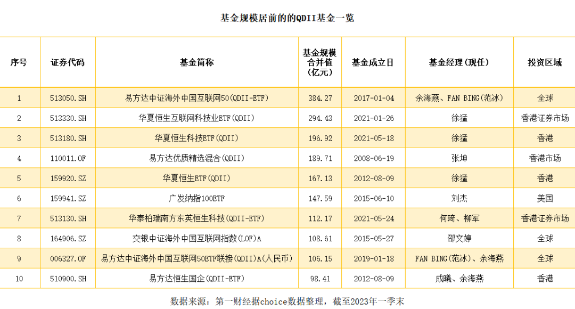
Task: Click fund size value 167.13
Action: click(320, 178)
